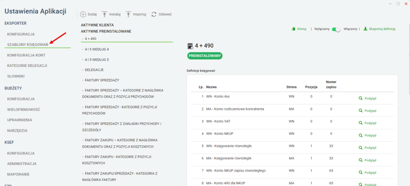The image size is (410, 186).
Task: Click the Aktywne klienta group header
Action: pos(97,25)
